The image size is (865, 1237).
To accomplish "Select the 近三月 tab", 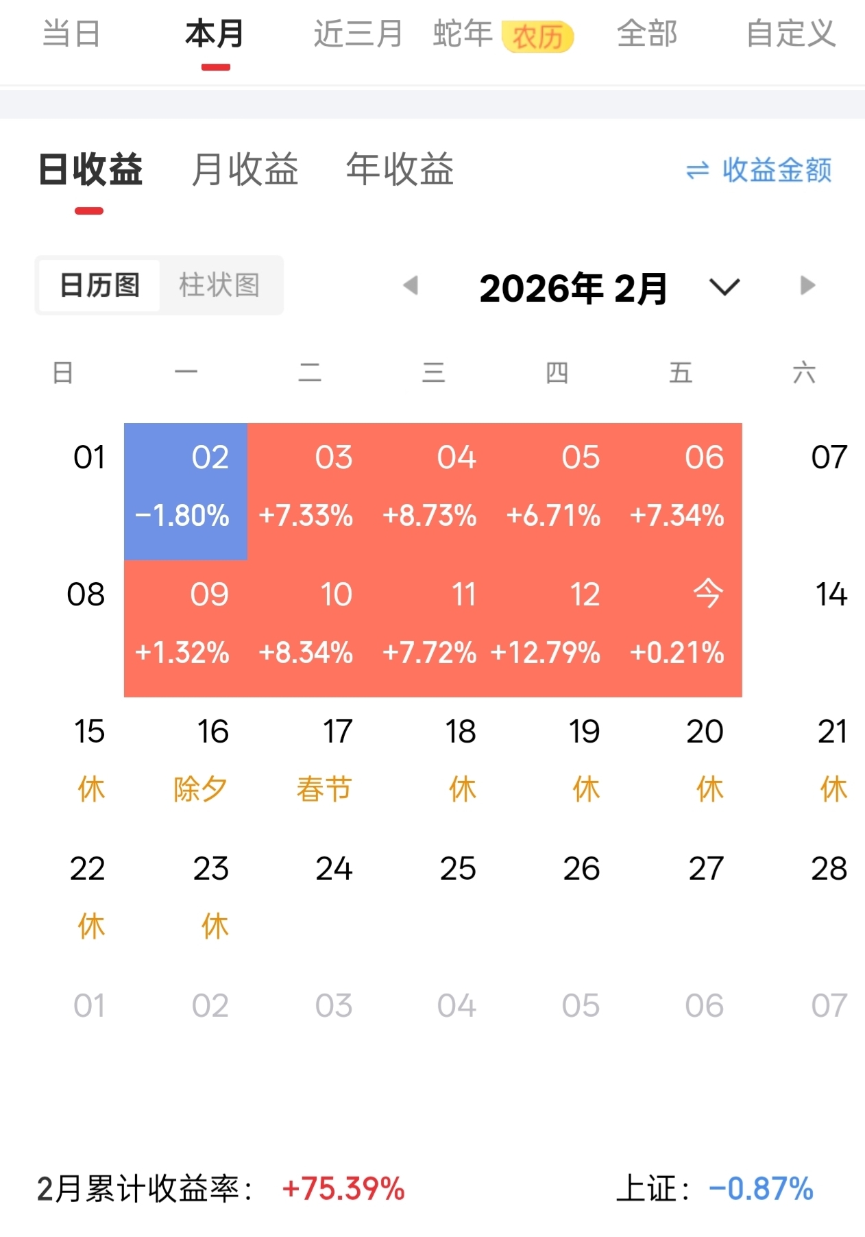I will coord(358,34).
